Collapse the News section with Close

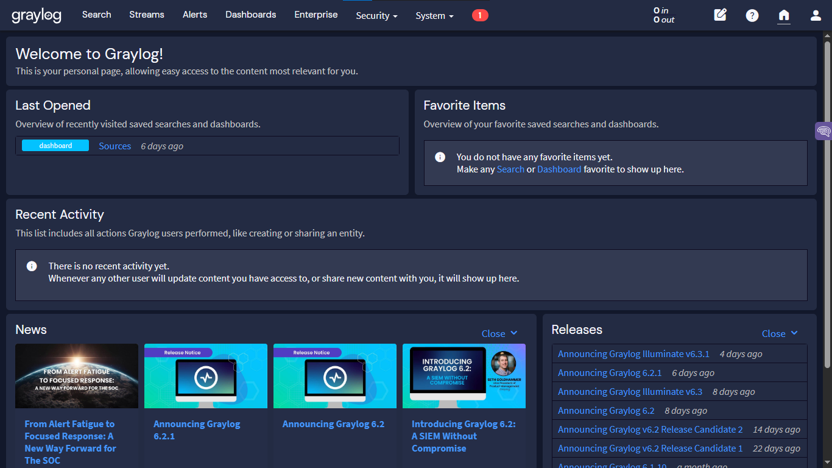pos(499,333)
